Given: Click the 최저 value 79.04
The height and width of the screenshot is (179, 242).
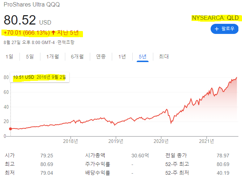Looking at the screenshot, I should 47,173.
